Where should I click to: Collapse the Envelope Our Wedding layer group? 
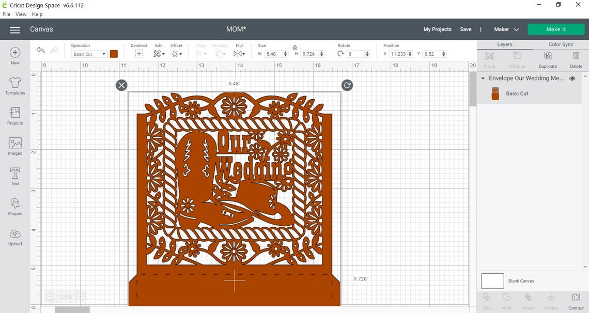point(483,78)
